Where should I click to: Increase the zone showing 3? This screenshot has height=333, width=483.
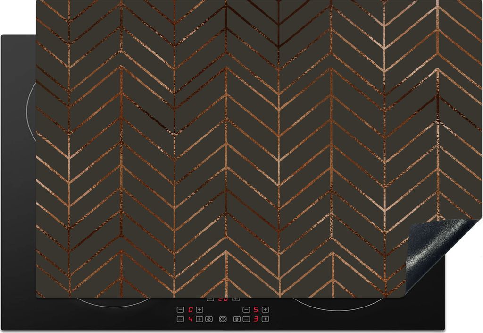click(266, 319)
